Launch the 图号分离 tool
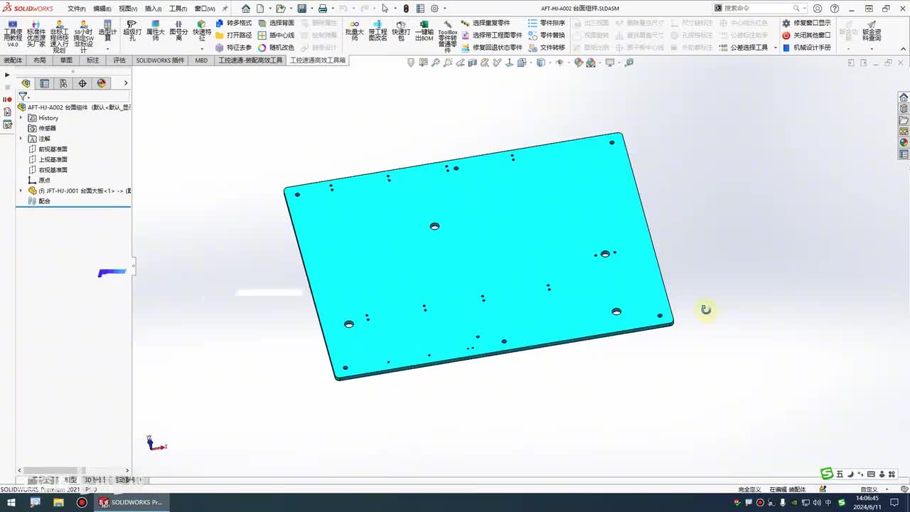 178,31
